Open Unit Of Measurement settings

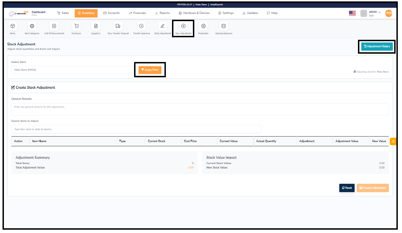[x=54, y=28]
